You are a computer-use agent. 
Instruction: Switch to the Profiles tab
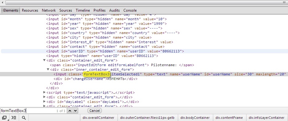click(100, 10)
